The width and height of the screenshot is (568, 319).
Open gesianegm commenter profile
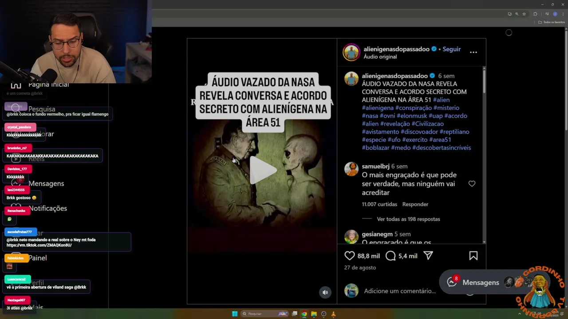click(377, 234)
